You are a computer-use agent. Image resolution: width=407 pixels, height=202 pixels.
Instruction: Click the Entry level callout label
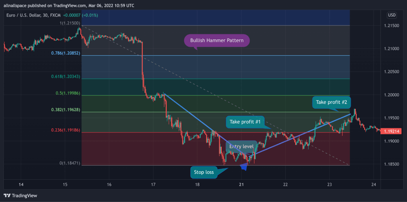241,147
